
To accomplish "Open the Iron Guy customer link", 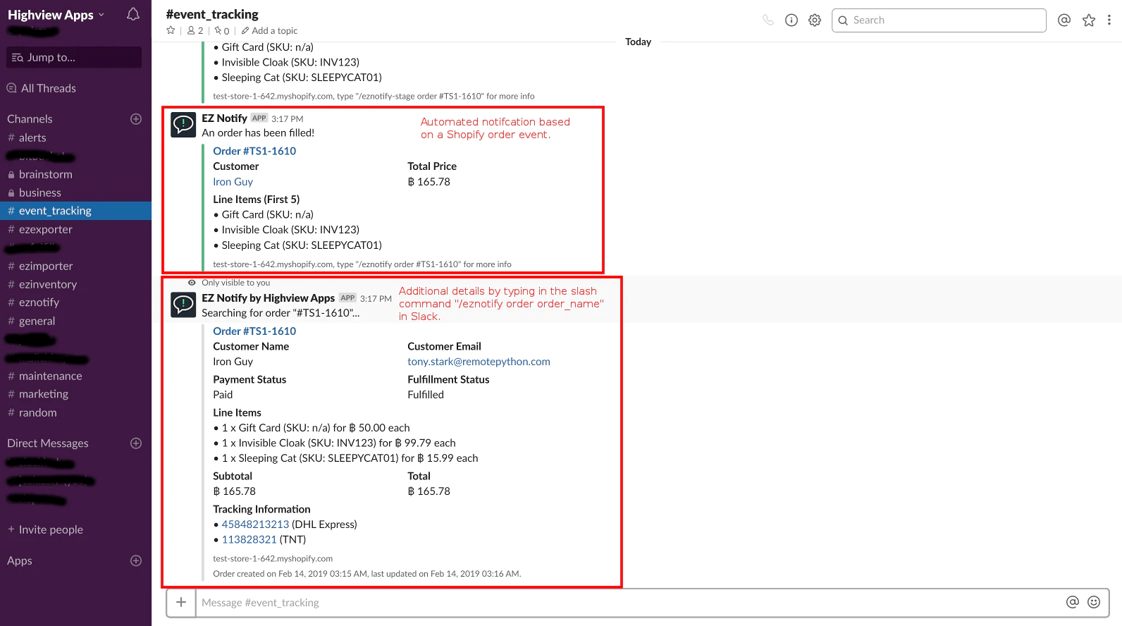I will [x=233, y=182].
